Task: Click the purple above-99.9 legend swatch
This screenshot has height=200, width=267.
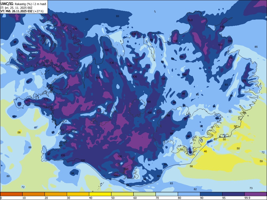Action: (x=256, y=194)
